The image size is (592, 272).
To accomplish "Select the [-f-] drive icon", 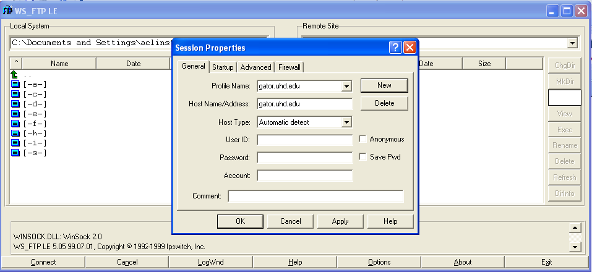I will tap(15, 124).
